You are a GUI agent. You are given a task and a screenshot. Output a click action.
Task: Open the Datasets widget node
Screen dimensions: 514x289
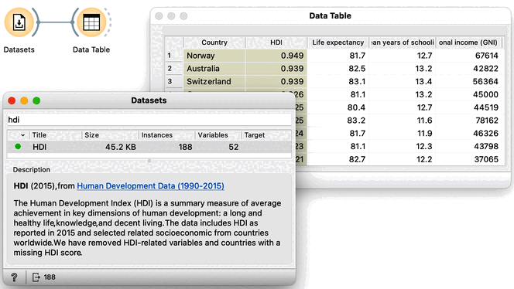19,22
